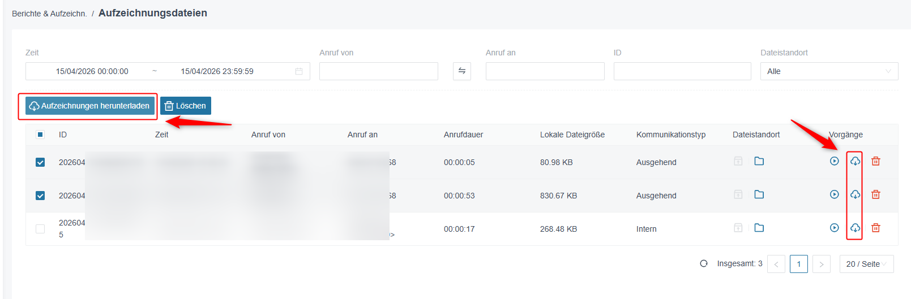Select page 1 in pagination
This screenshot has width=911, height=299.
799,264
